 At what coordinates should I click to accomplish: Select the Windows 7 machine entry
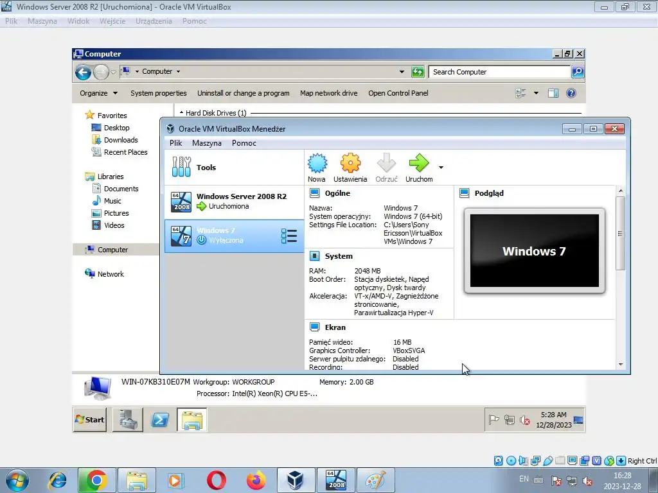pos(234,236)
